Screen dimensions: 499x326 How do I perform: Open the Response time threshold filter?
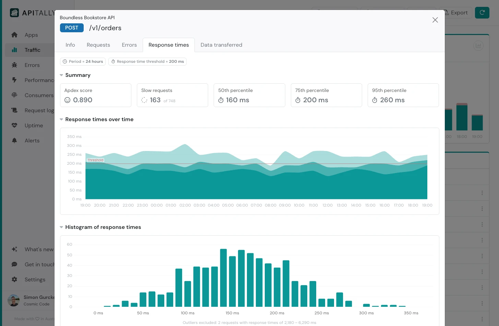[147, 61]
